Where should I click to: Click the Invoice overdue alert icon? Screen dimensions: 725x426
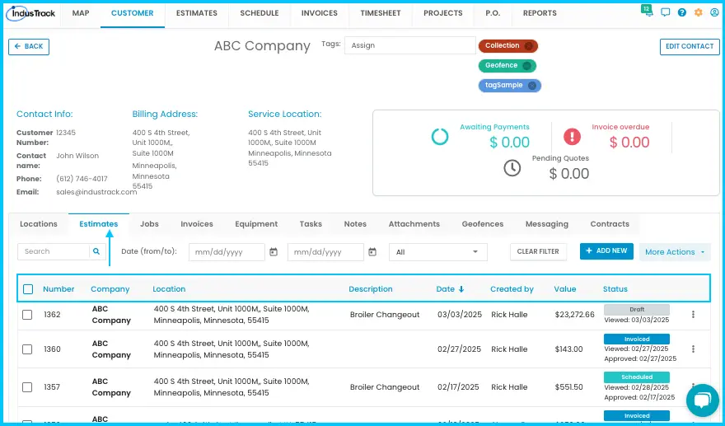point(572,137)
